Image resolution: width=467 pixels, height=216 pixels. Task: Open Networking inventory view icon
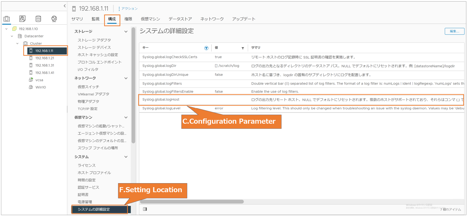(x=54, y=19)
